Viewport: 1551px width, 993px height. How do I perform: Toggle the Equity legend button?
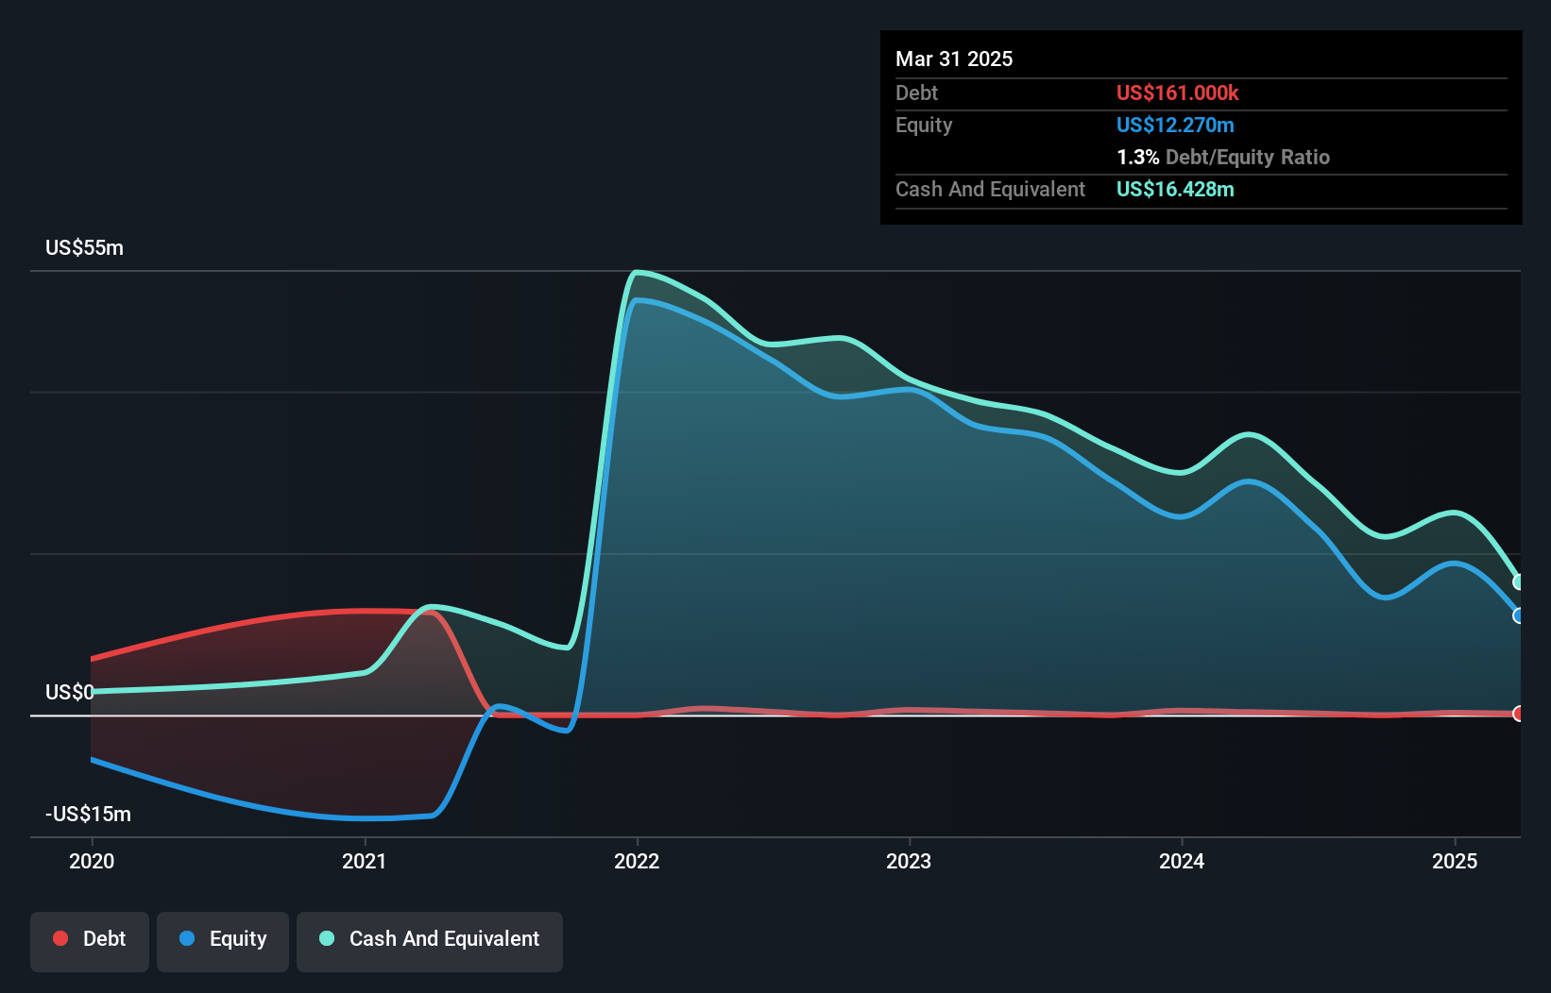223,941
